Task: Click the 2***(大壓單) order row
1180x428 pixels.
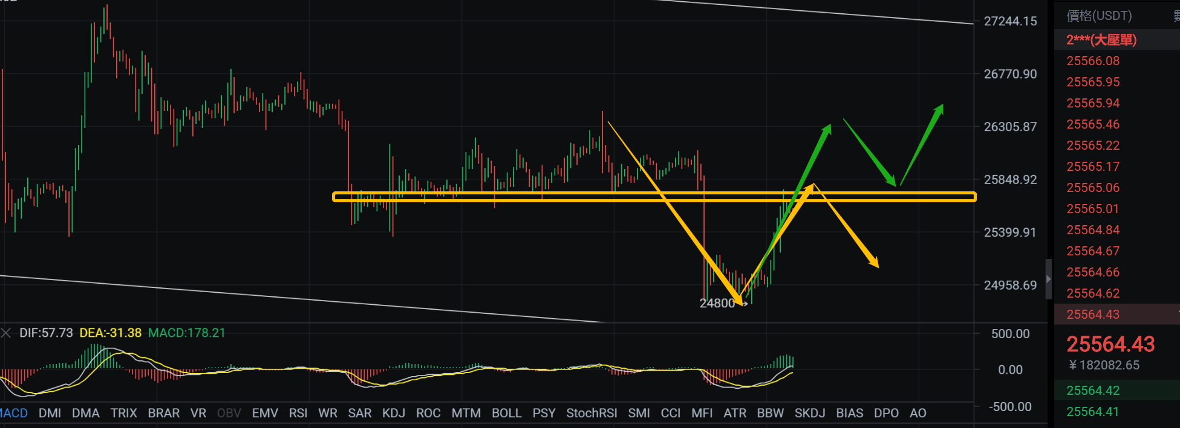Action: (x=1116, y=40)
